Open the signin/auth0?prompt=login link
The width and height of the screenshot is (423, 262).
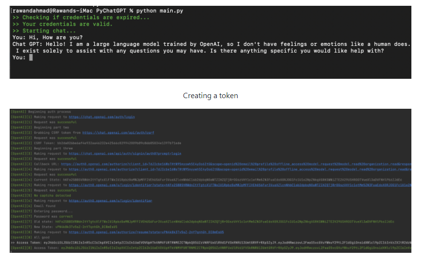[125, 154]
